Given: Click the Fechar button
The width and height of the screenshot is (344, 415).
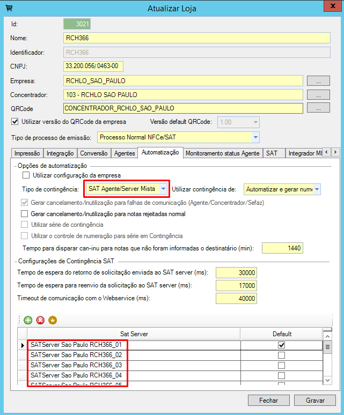Looking at the screenshot, I should (x=268, y=400).
